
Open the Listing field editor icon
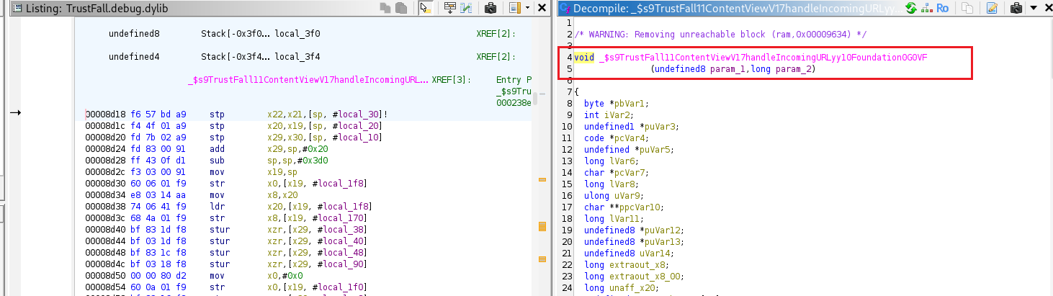coord(450,8)
